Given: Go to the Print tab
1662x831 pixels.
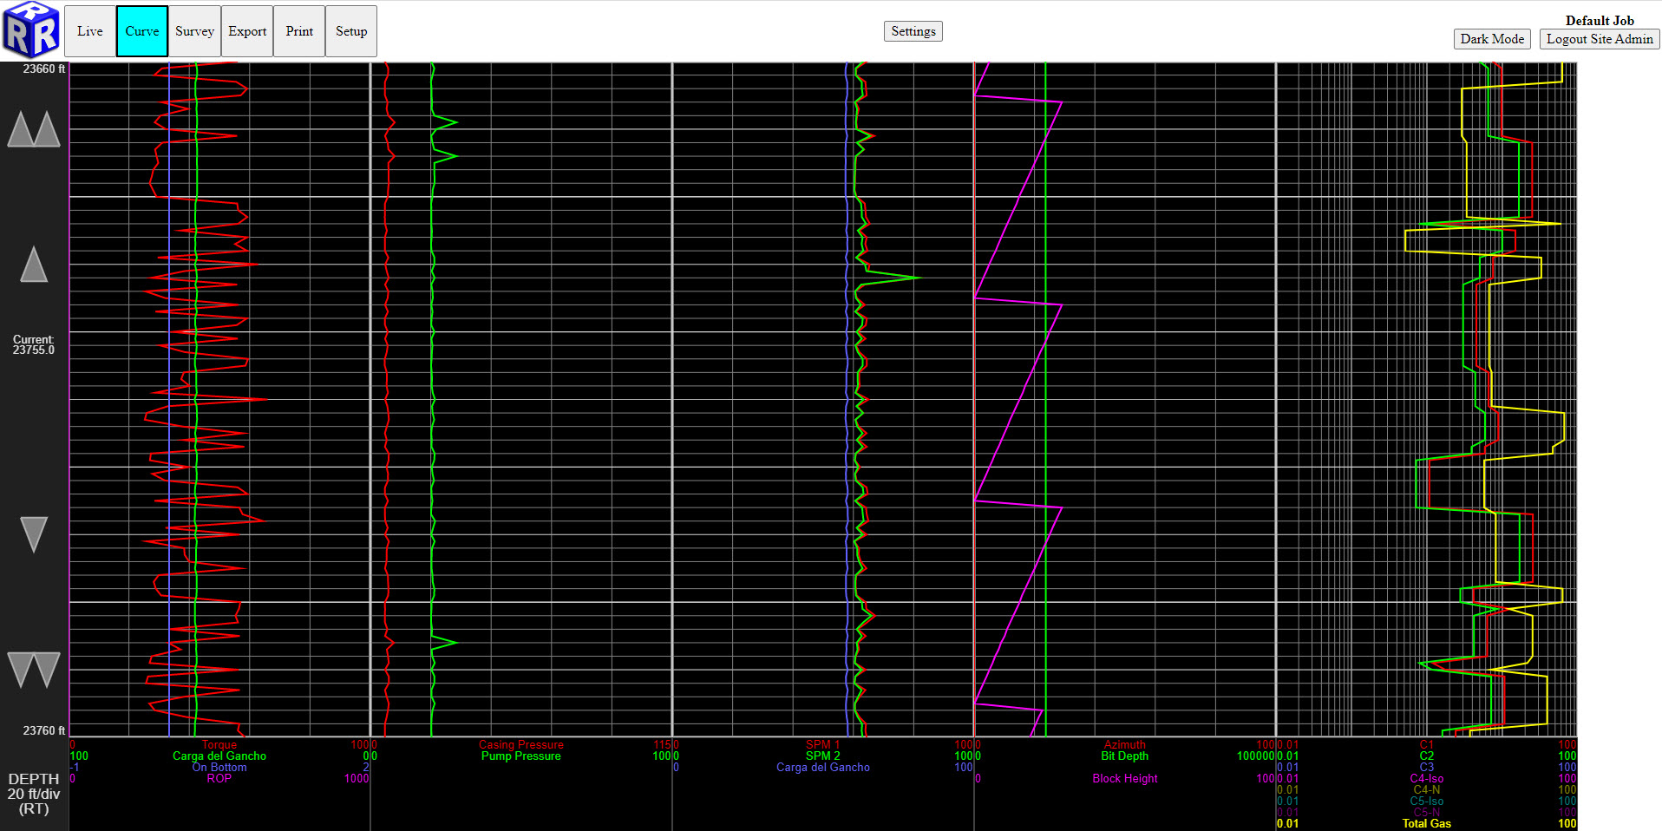Looking at the screenshot, I should click(299, 31).
